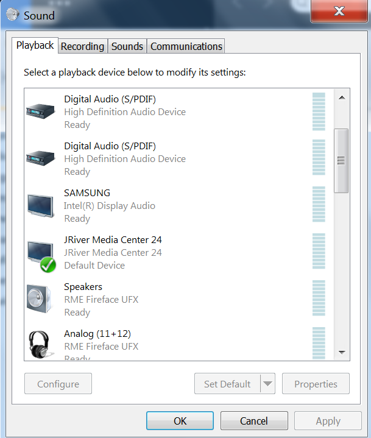The height and width of the screenshot is (438, 371).
Task: Click the level meter of SAMSUNG device
Action: (x=319, y=204)
